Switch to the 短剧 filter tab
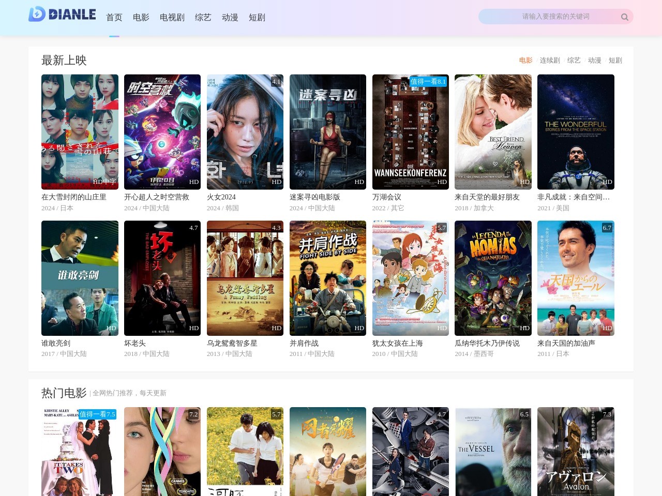Screen dimensions: 662x496 (615, 60)
